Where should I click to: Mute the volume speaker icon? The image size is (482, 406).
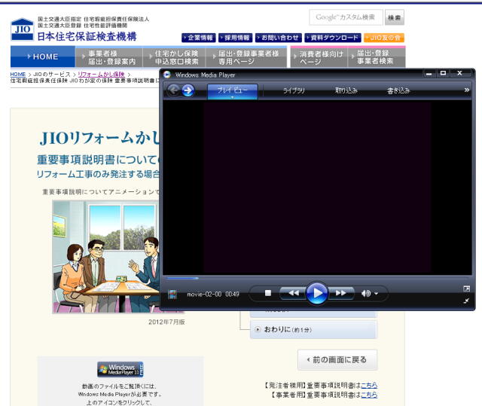click(x=366, y=293)
